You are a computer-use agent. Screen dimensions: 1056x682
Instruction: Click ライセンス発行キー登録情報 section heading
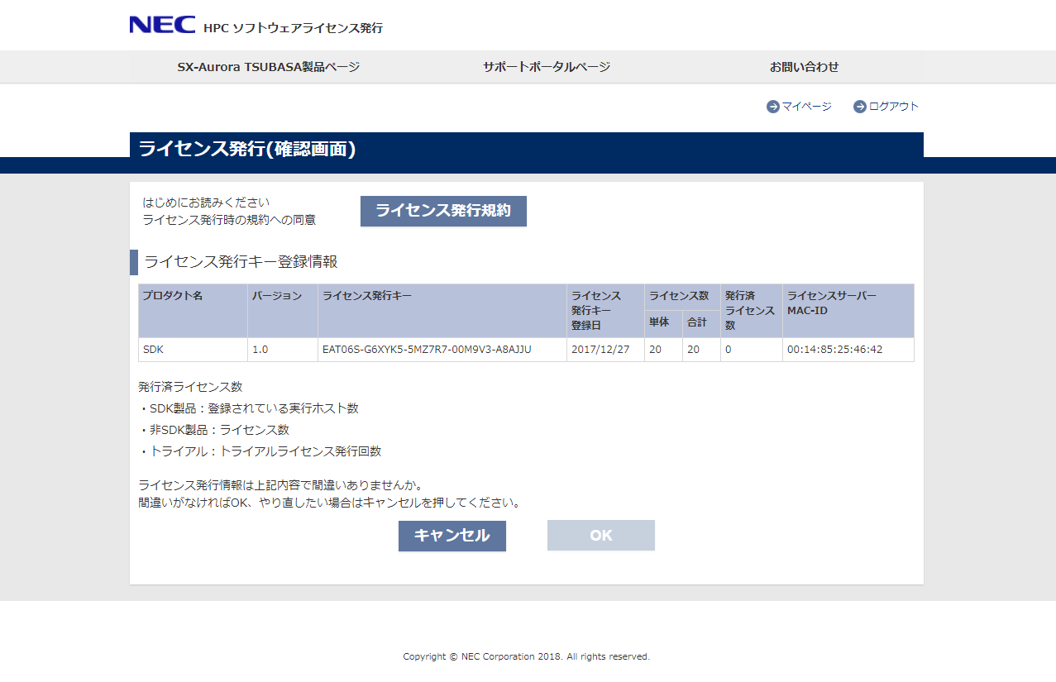click(x=241, y=262)
